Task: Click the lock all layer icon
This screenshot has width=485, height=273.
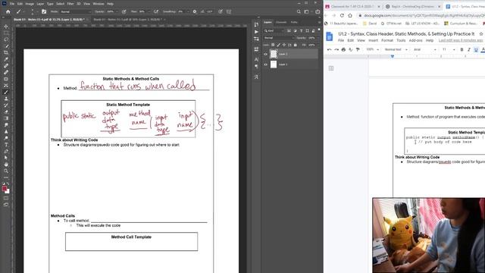Action: [295, 45]
